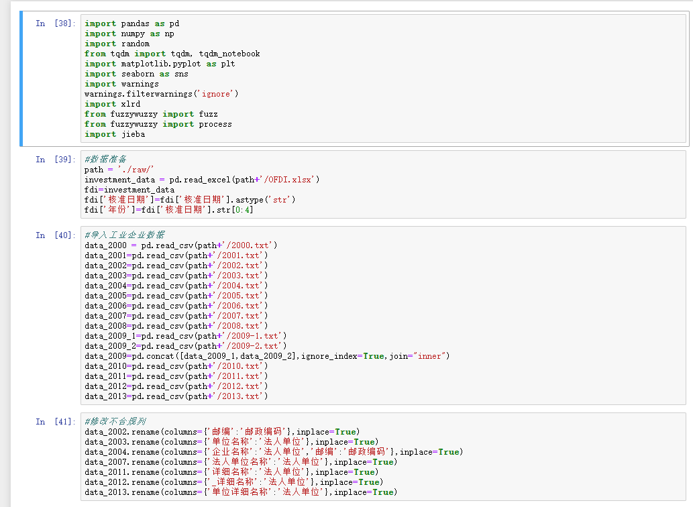Click the data_2013.rename line
Viewport: 693px width, 507px height.
[240, 492]
